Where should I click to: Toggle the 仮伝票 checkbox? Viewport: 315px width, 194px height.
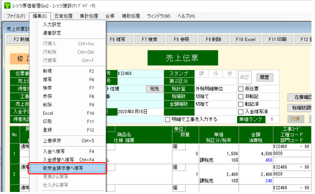tap(241, 89)
